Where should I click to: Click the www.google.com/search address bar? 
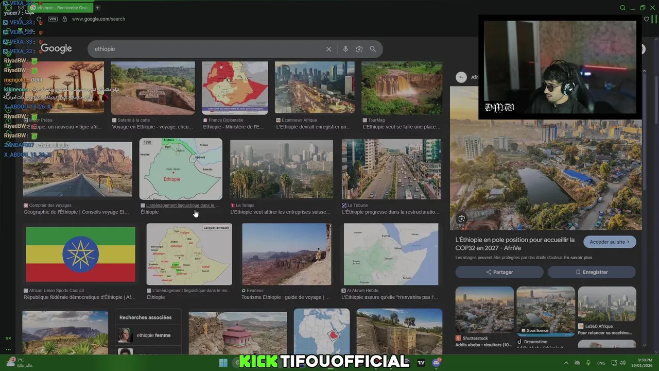click(x=98, y=19)
